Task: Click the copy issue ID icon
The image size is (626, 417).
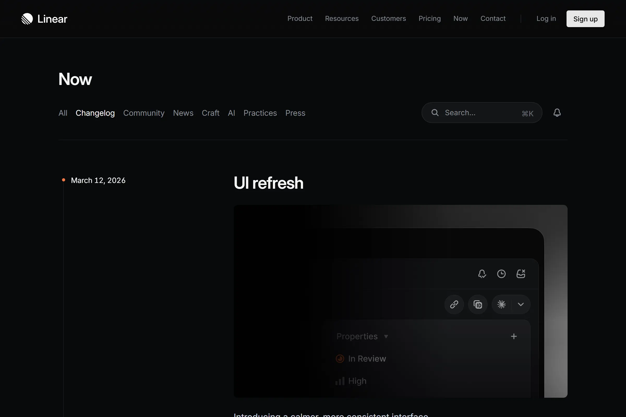Action: tap(478, 304)
